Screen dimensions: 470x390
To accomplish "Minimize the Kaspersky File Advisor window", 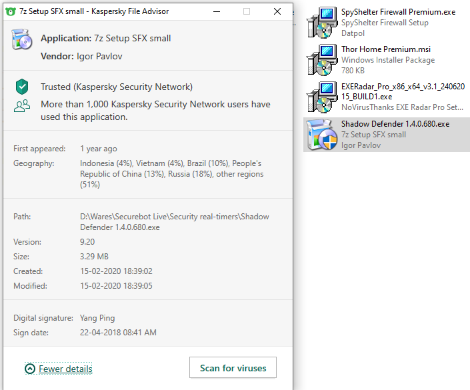I will click(216, 11).
